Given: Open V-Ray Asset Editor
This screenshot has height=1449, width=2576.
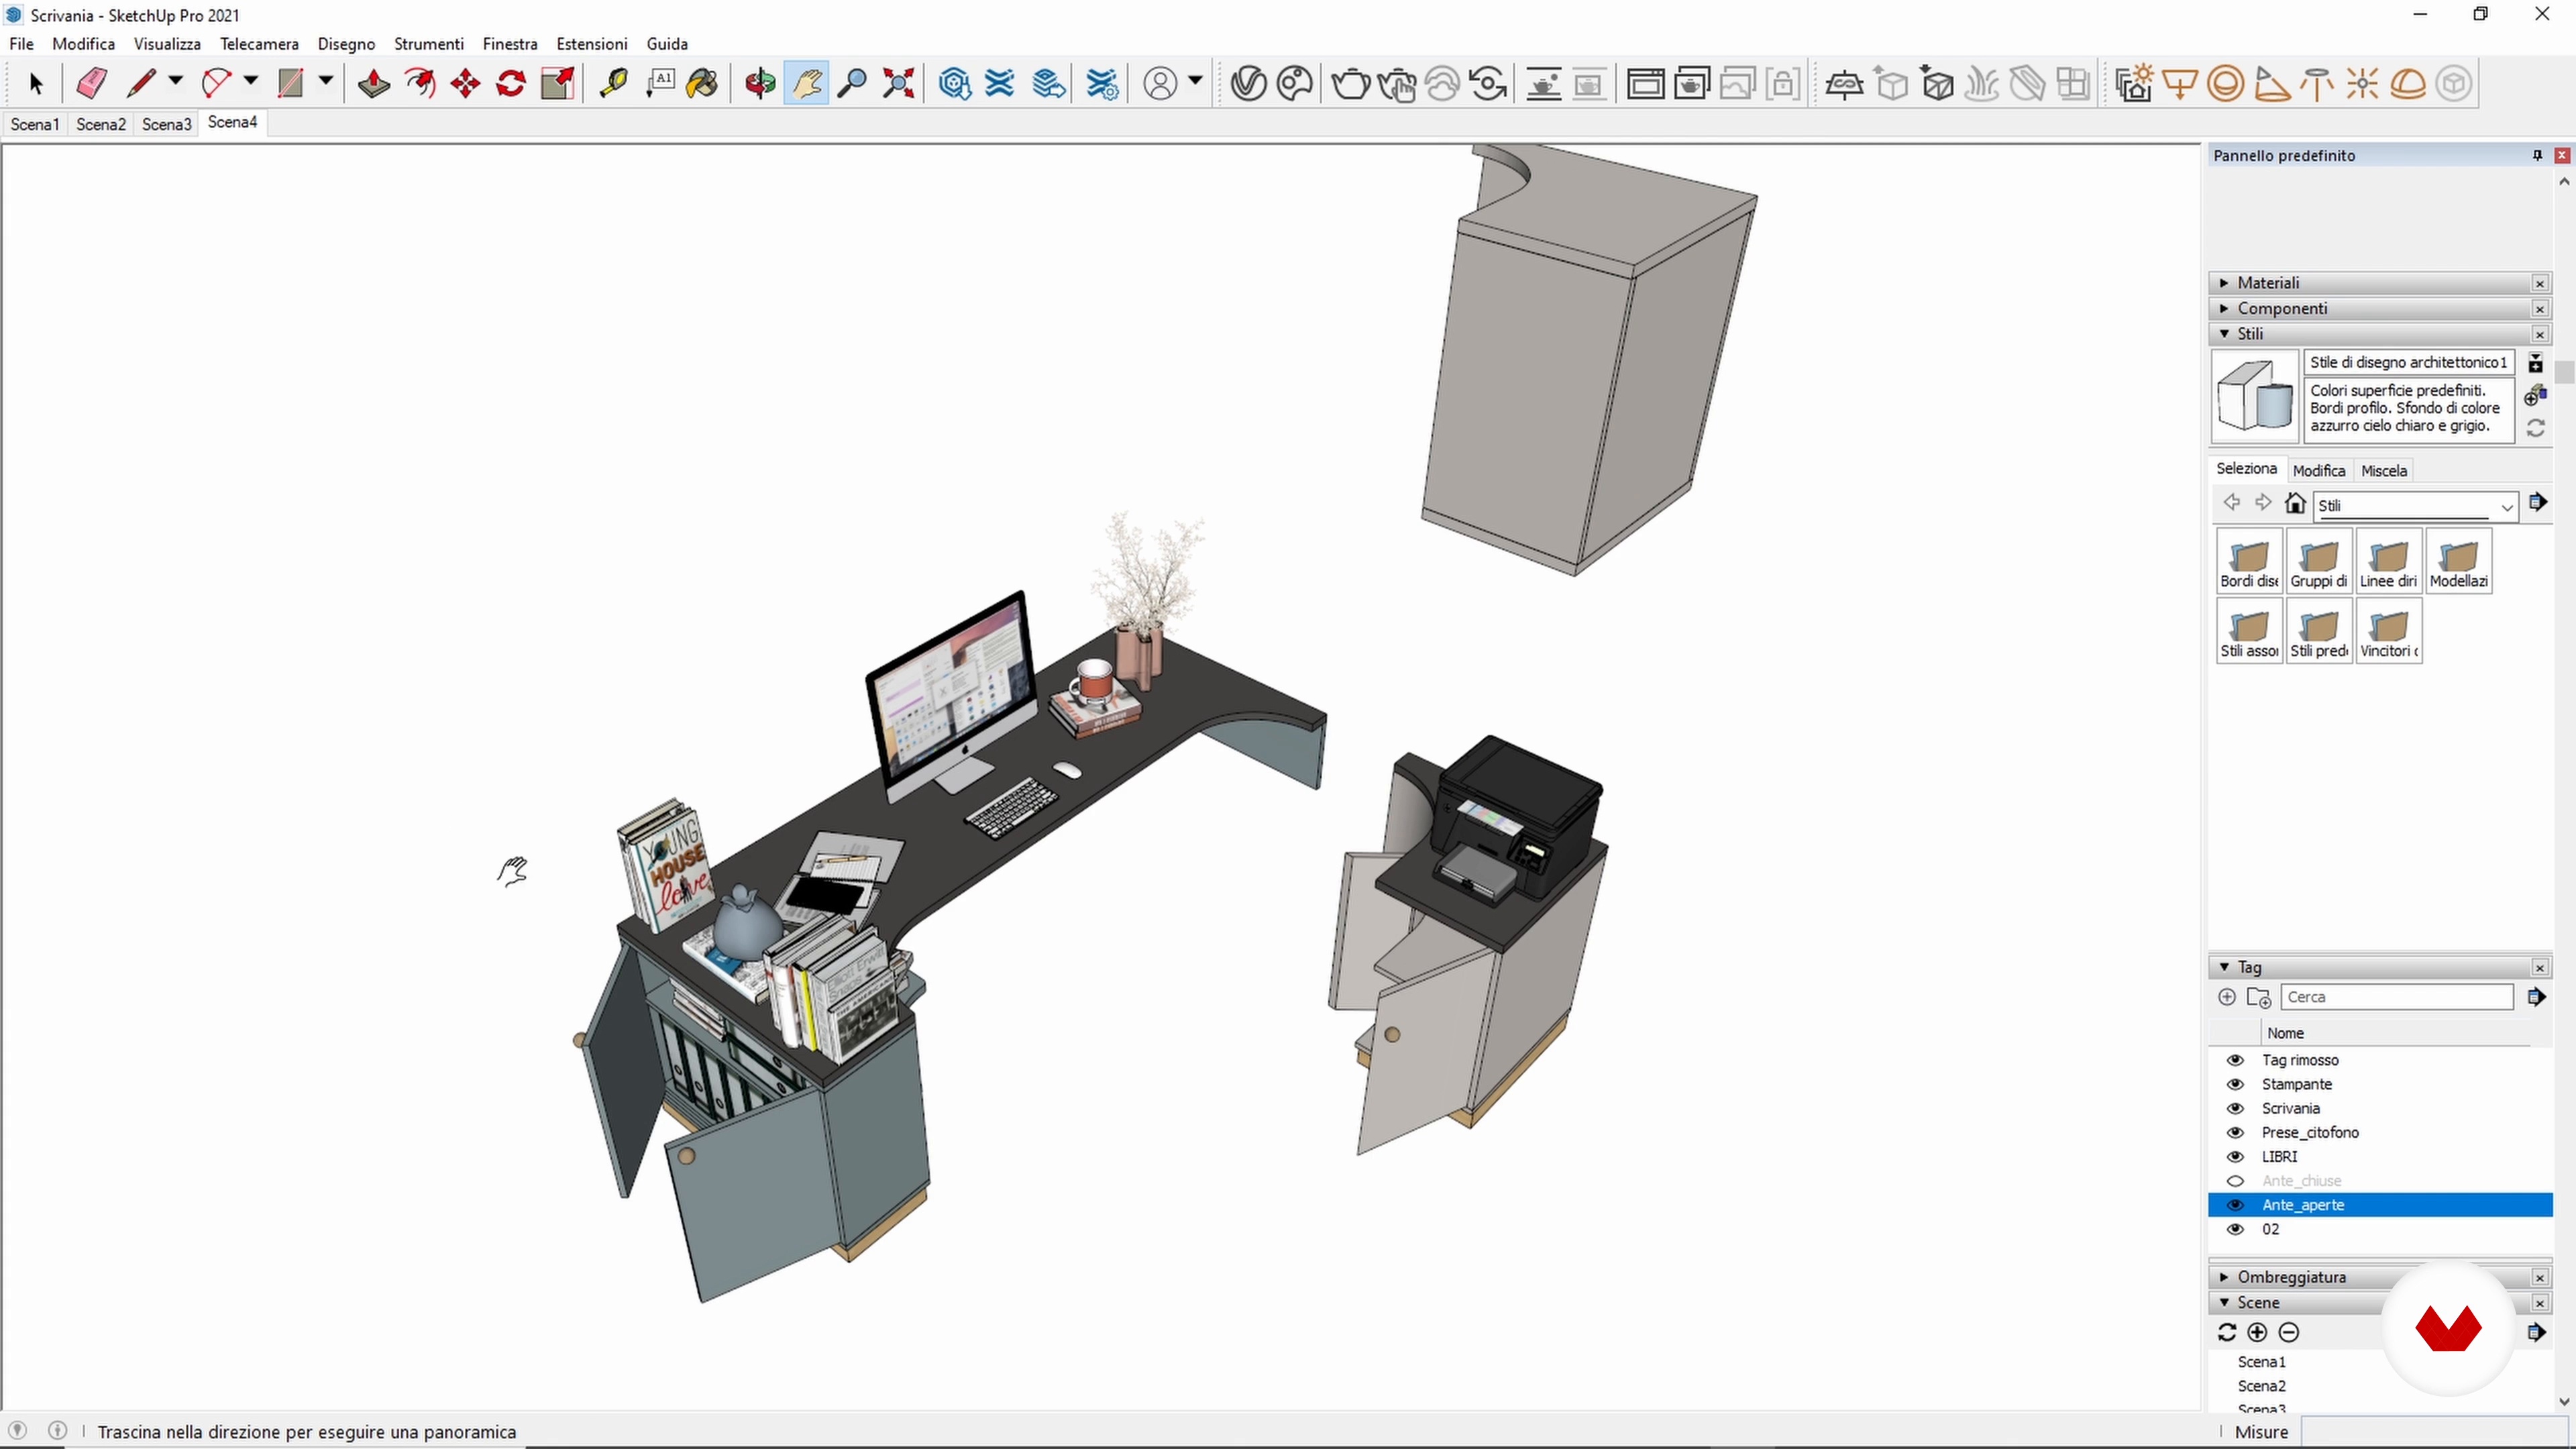Looking at the screenshot, I should click(1248, 84).
